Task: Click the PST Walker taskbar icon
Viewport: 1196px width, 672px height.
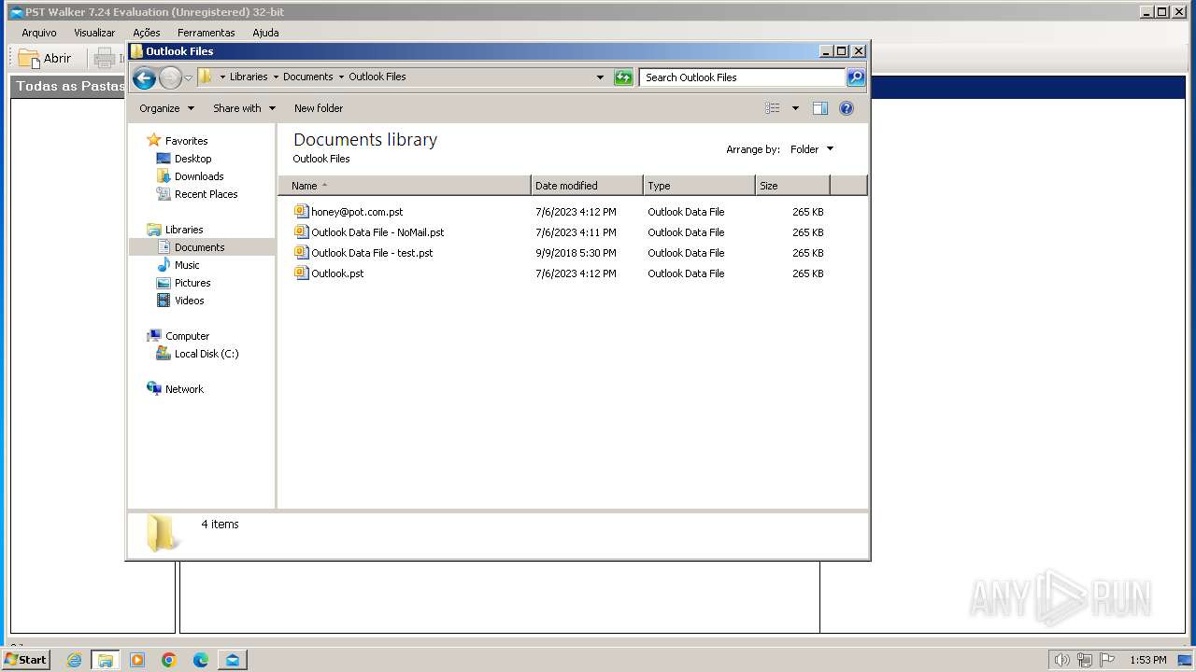Action: coord(233,660)
